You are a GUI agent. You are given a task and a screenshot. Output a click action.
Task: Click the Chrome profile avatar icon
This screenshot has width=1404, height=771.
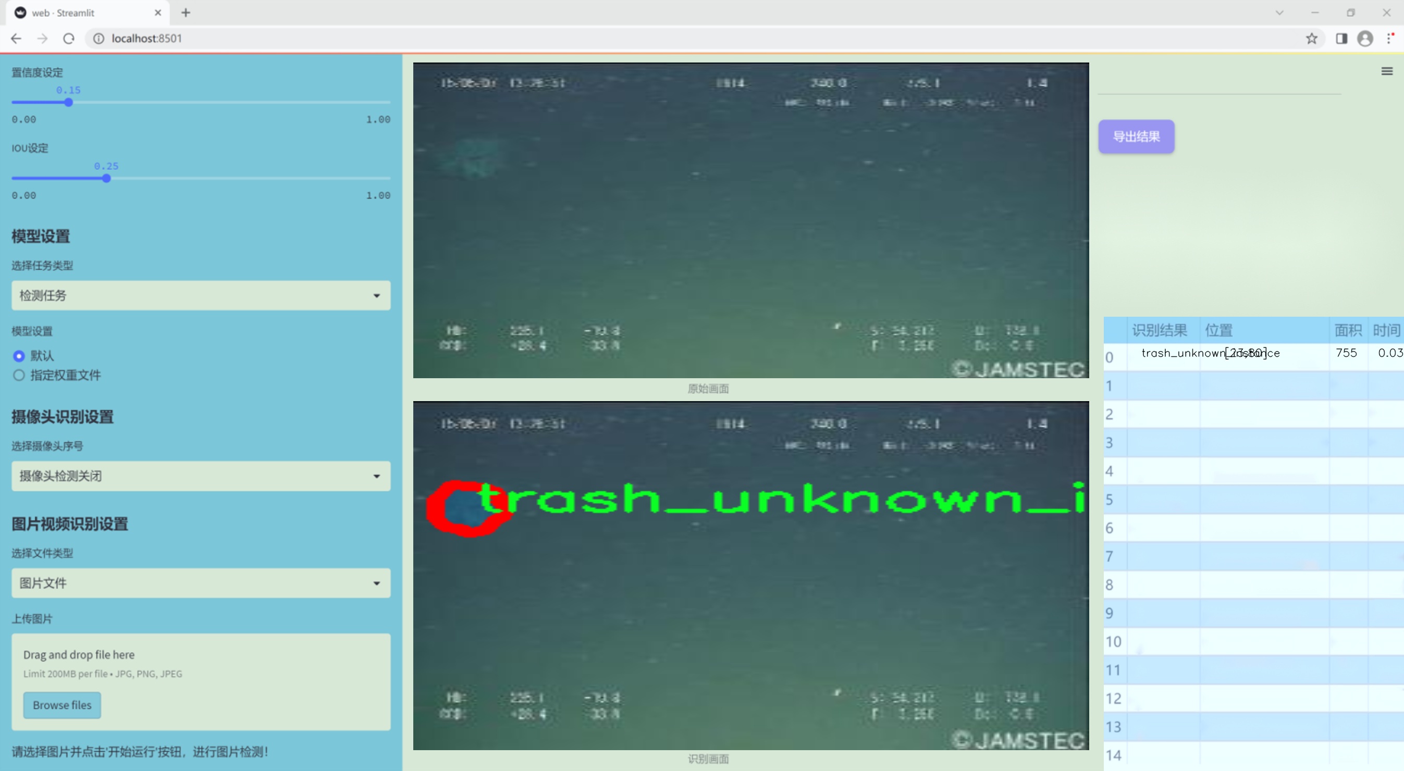pos(1365,39)
